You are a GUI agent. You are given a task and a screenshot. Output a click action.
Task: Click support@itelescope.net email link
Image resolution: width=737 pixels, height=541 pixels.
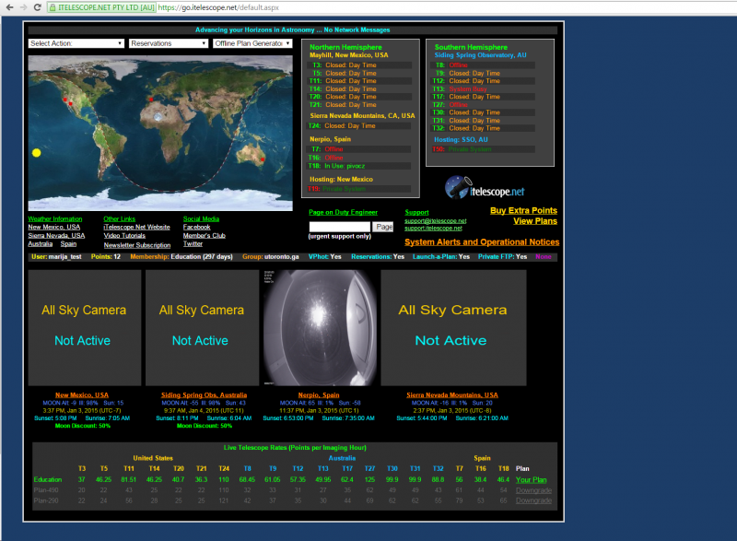[435, 221]
